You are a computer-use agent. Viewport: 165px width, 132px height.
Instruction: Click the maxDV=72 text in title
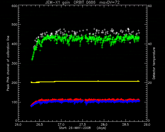coord(110,2)
